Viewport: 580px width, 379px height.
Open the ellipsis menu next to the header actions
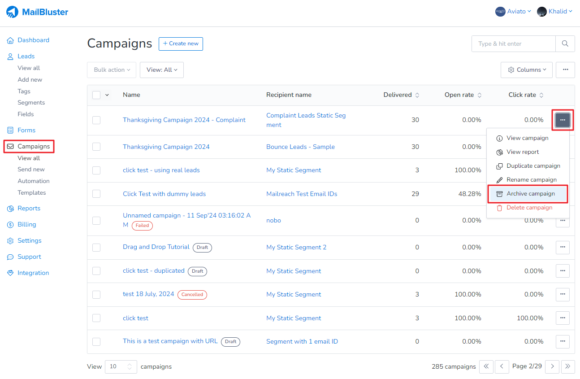pos(565,70)
